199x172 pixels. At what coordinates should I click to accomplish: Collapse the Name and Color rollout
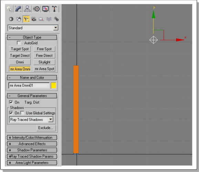click(x=32, y=77)
